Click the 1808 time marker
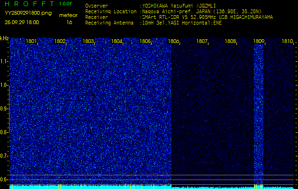The width and height of the screenshot is (298, 189). click(x=230, y=41)
